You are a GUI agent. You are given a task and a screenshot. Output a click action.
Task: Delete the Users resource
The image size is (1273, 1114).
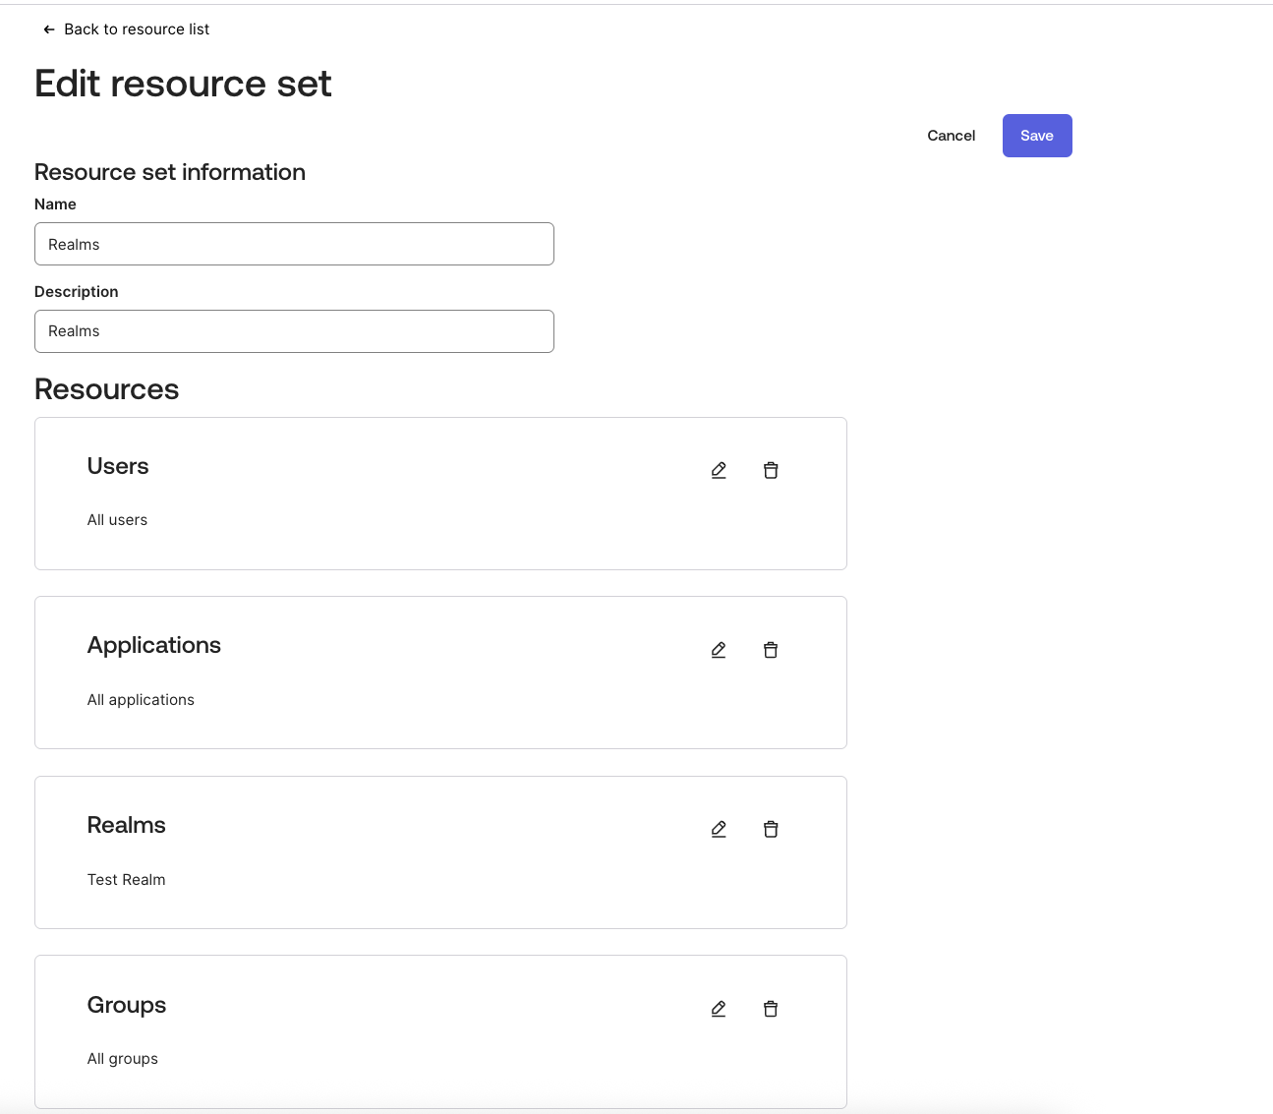click(771, 471)
